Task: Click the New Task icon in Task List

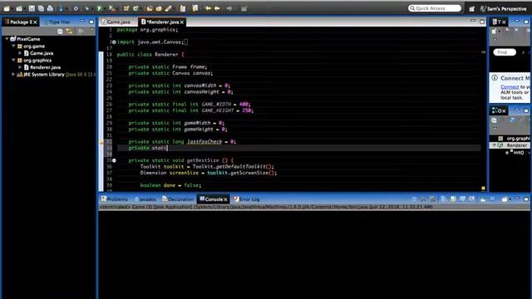Action: (x=495, y=32)
